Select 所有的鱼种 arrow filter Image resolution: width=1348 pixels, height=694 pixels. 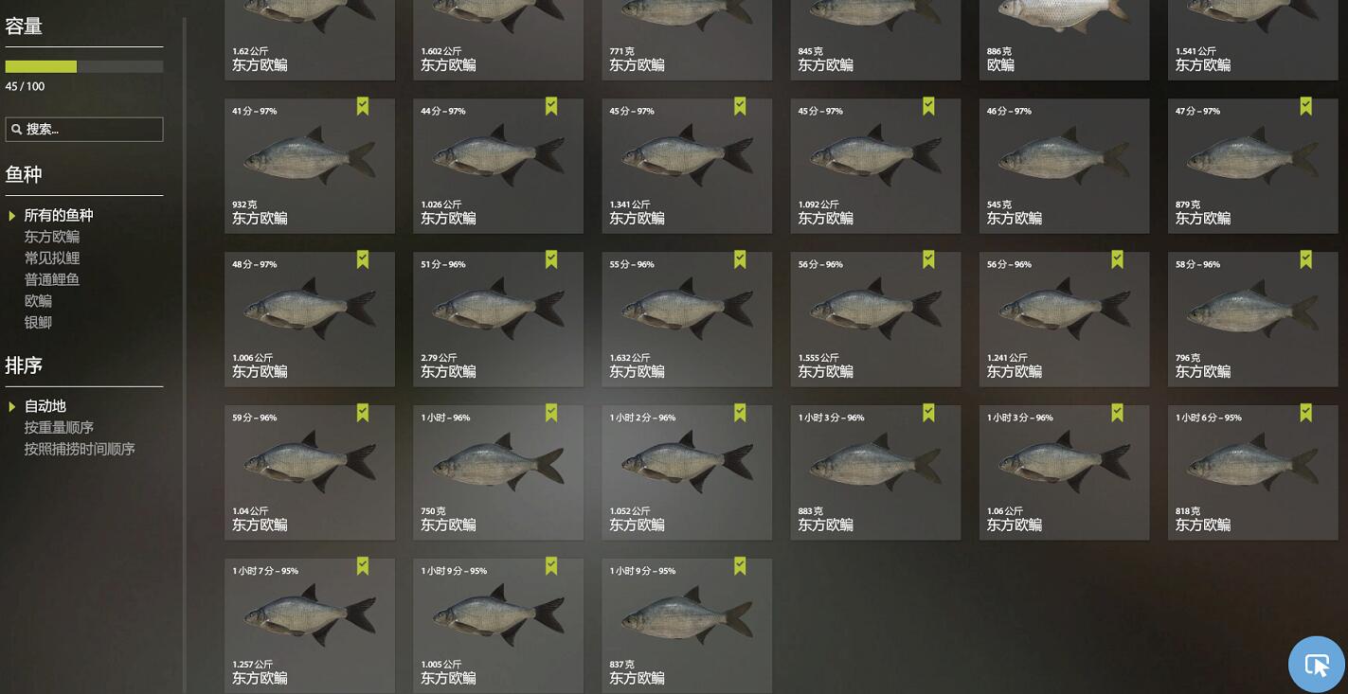coord(12,216)
